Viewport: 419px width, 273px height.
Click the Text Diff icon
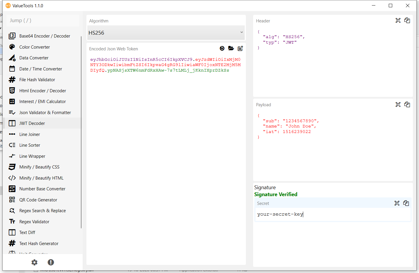tap(12, 232)
